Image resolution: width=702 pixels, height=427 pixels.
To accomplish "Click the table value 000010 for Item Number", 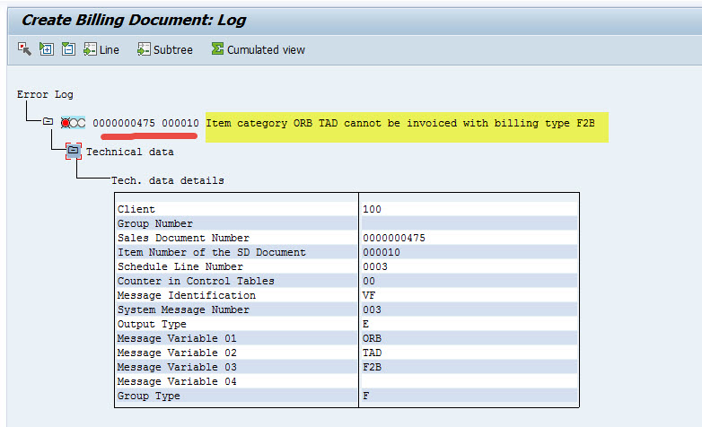I will [381, 252].
